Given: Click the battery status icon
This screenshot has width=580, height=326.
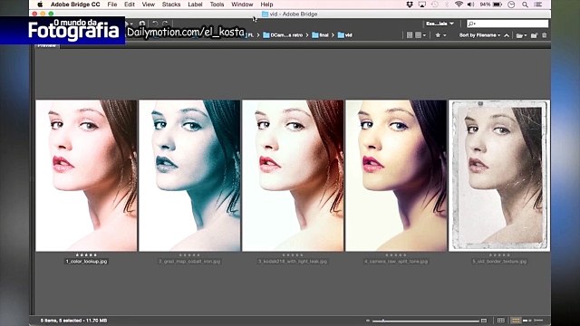Looking at the screenshot, I should (x=498, y=5).
